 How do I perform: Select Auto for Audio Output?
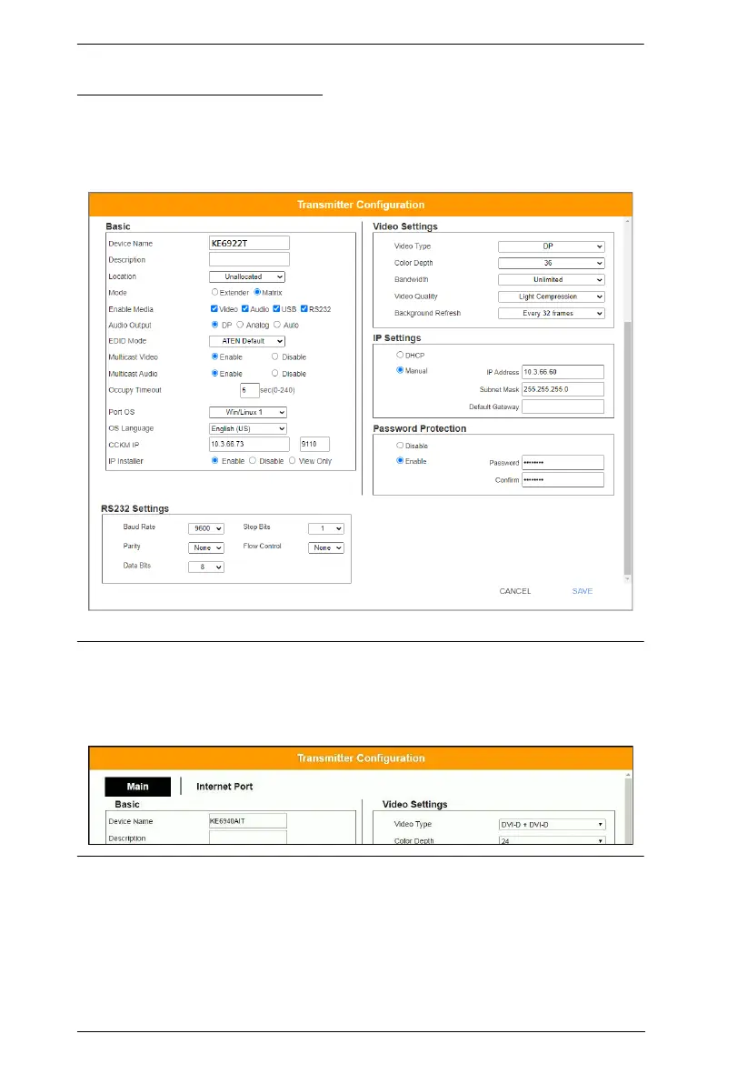coord(277,325)
